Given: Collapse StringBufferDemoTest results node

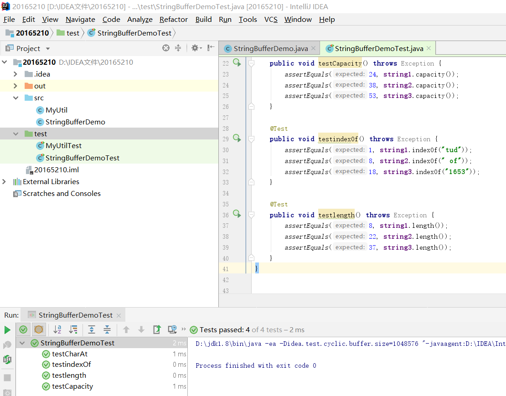Looking at the screenshot, I should [x=22, y=343].
